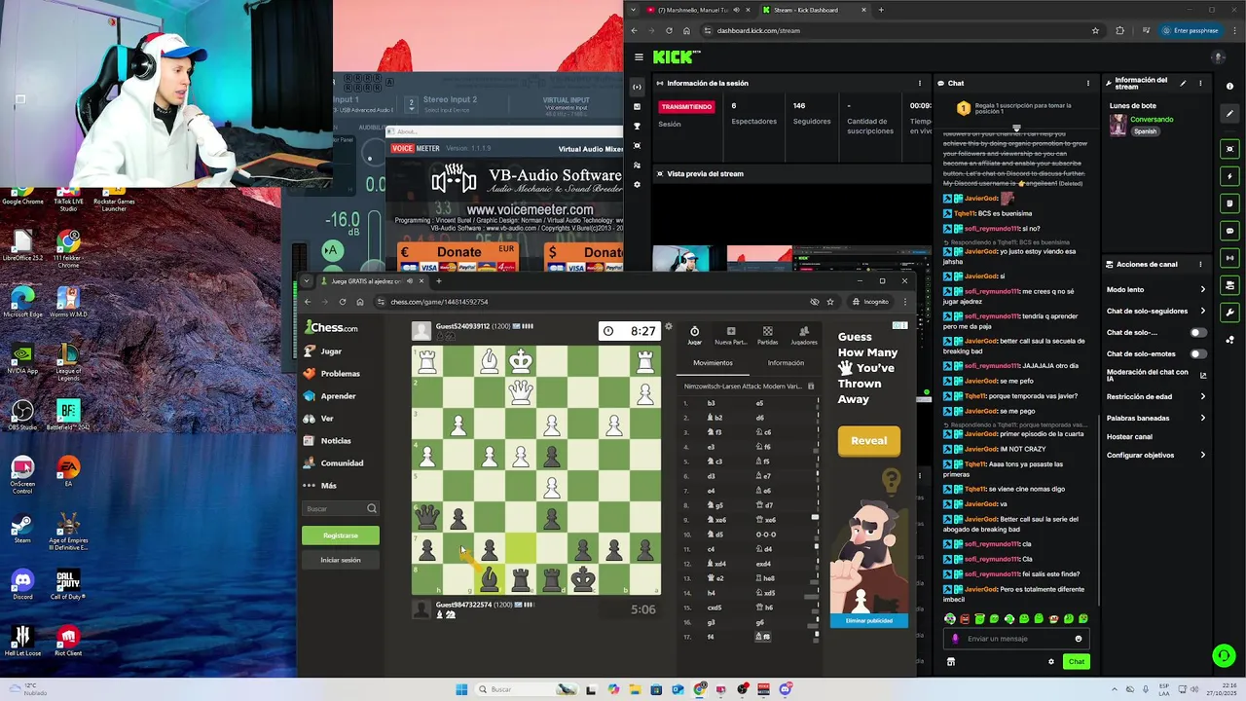Viewport: 1246px width, 701px height.
Task: Click the search magnifier in Chess.com Buscar box
Action: pos(371,508)
